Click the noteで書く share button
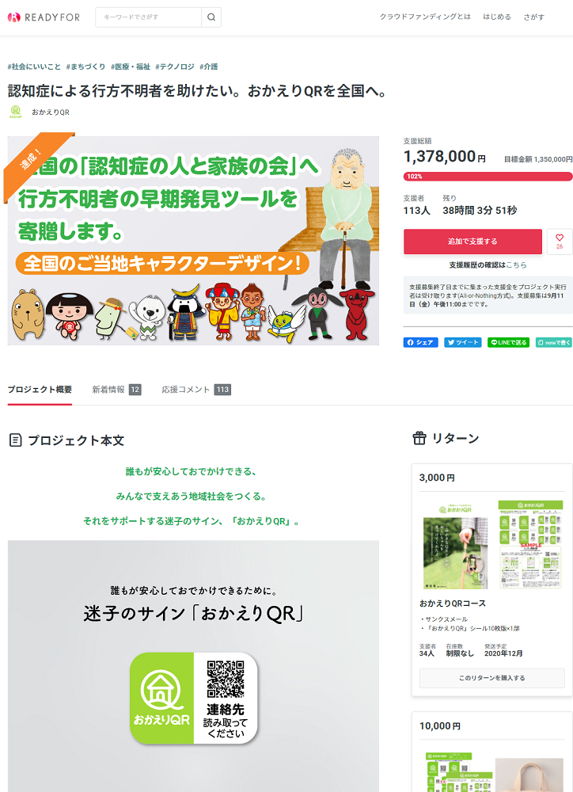 point(554,342)
